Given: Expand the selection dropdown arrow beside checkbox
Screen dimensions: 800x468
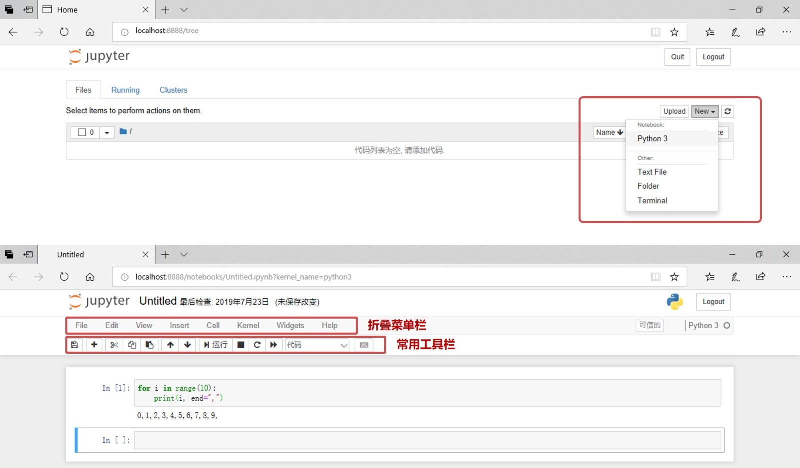Looking at the screenshot, I should pos(107,133).
